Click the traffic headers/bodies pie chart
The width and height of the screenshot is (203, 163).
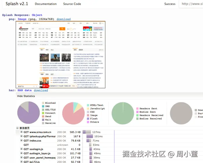point(123,113)
